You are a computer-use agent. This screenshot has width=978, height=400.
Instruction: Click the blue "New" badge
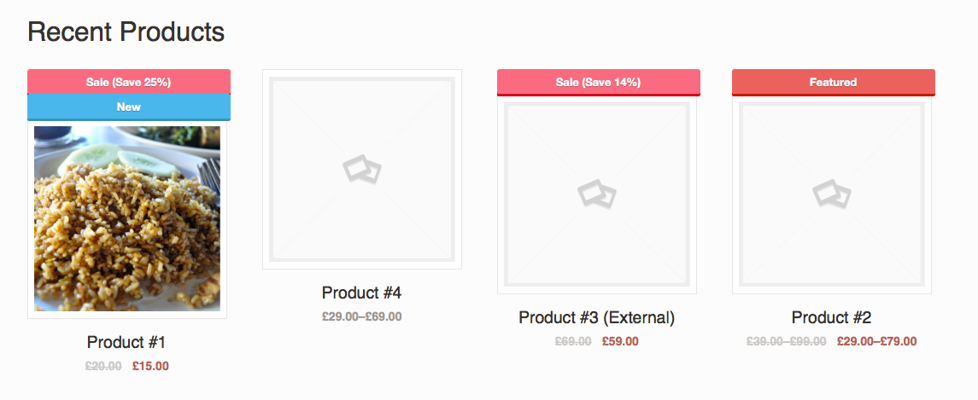pyautogui.click(x=129, y=107)
